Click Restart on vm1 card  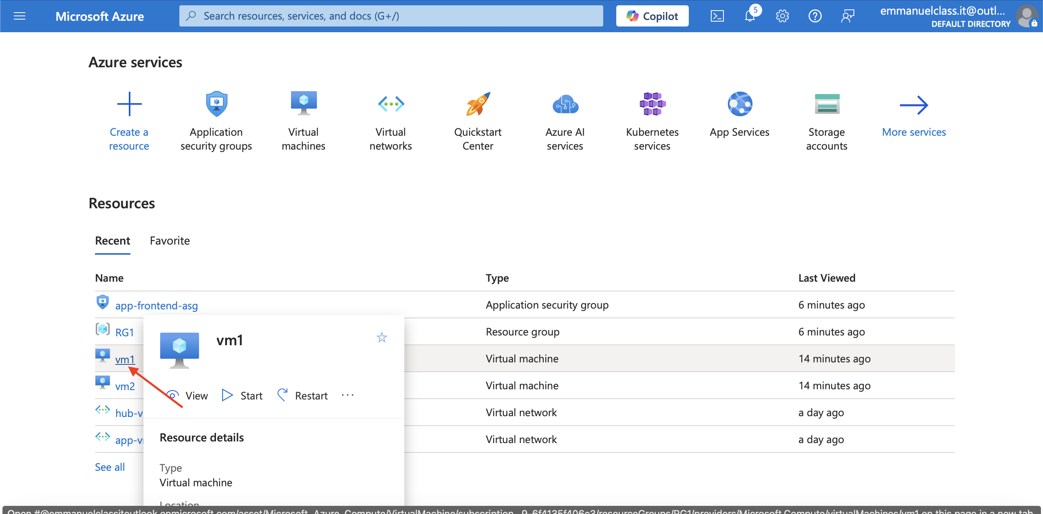[302, 395]
